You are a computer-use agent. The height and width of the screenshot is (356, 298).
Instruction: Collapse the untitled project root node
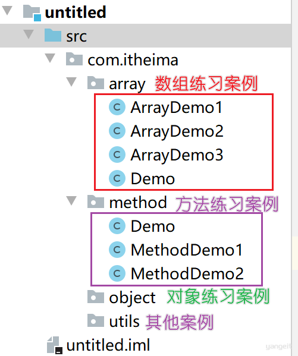(7, 11)
